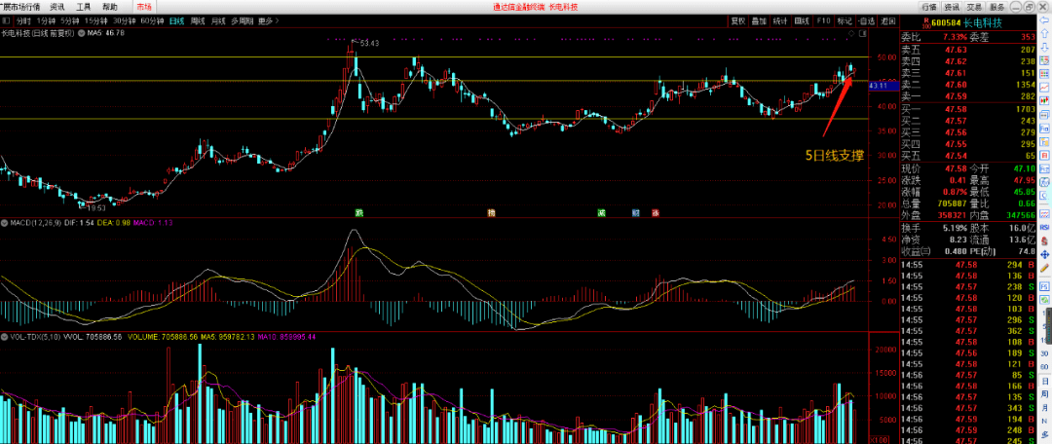Switch chart to 周线 weekly period
1052x444 pixels.
[198, 19]
